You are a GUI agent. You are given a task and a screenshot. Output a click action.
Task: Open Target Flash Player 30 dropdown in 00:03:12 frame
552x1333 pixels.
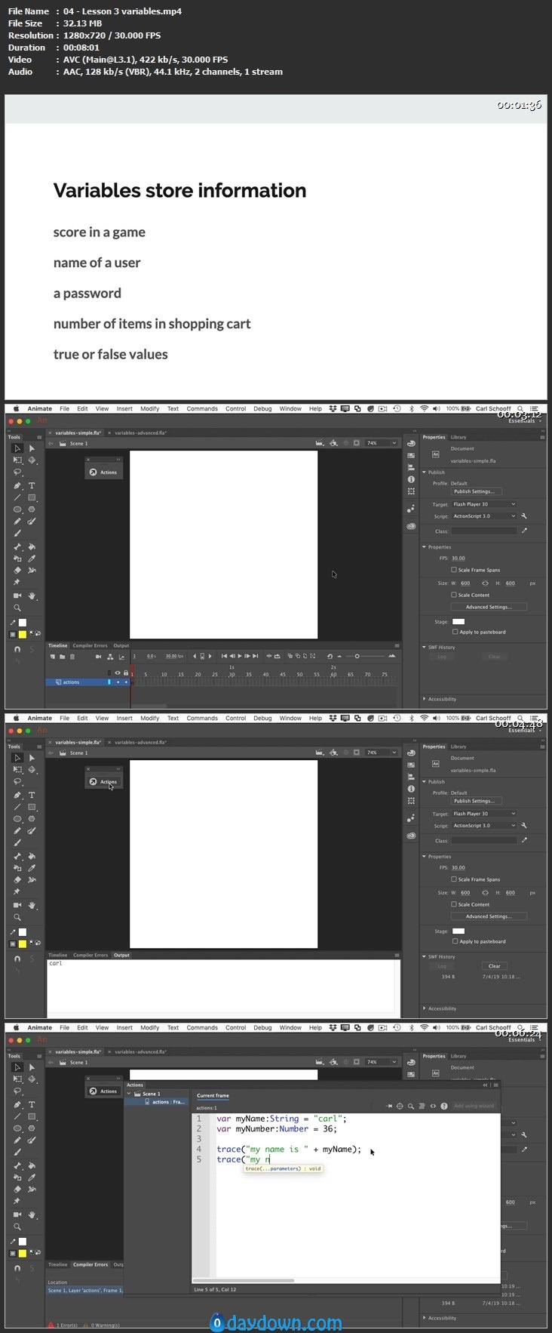(x=484, y=504)
